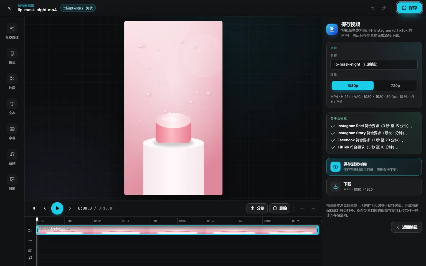
Task: Select the lip-mask-night.mp4 timeline clip
Action: (x=177, y=230)
